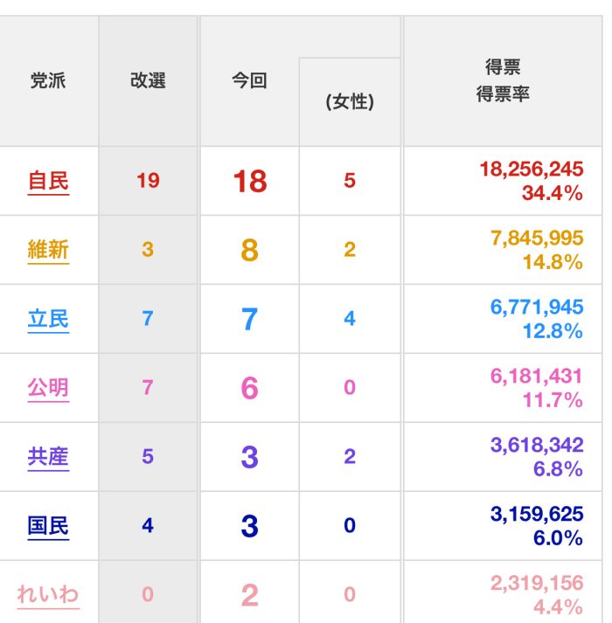612x623 pixels.
Task: Select 立民's vote count 6,771,945
Action: (x=537, y=307)
